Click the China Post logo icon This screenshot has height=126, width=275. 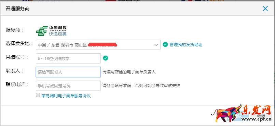pos(42,31)
